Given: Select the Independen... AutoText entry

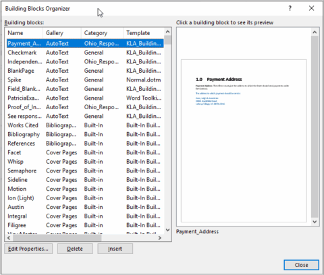Looking at the screenshot, I should [x=85, y=61].
